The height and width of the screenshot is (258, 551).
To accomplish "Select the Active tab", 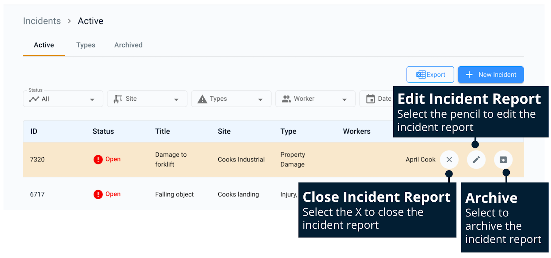I will click(x=44, y=45).
